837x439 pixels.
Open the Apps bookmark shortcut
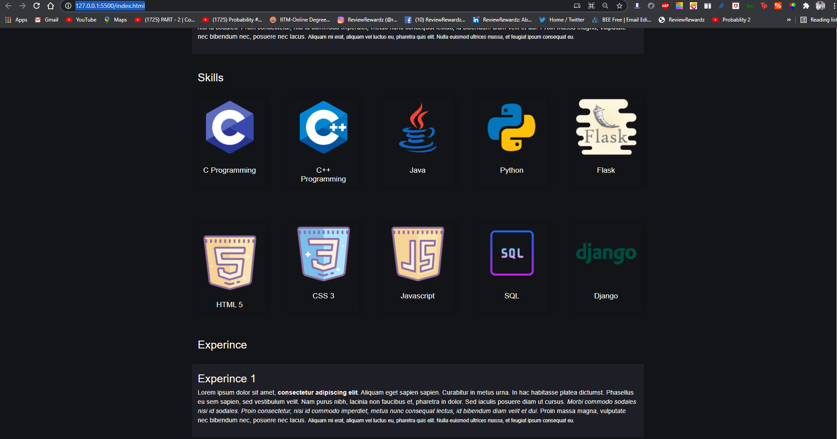(x=16, y=20)
